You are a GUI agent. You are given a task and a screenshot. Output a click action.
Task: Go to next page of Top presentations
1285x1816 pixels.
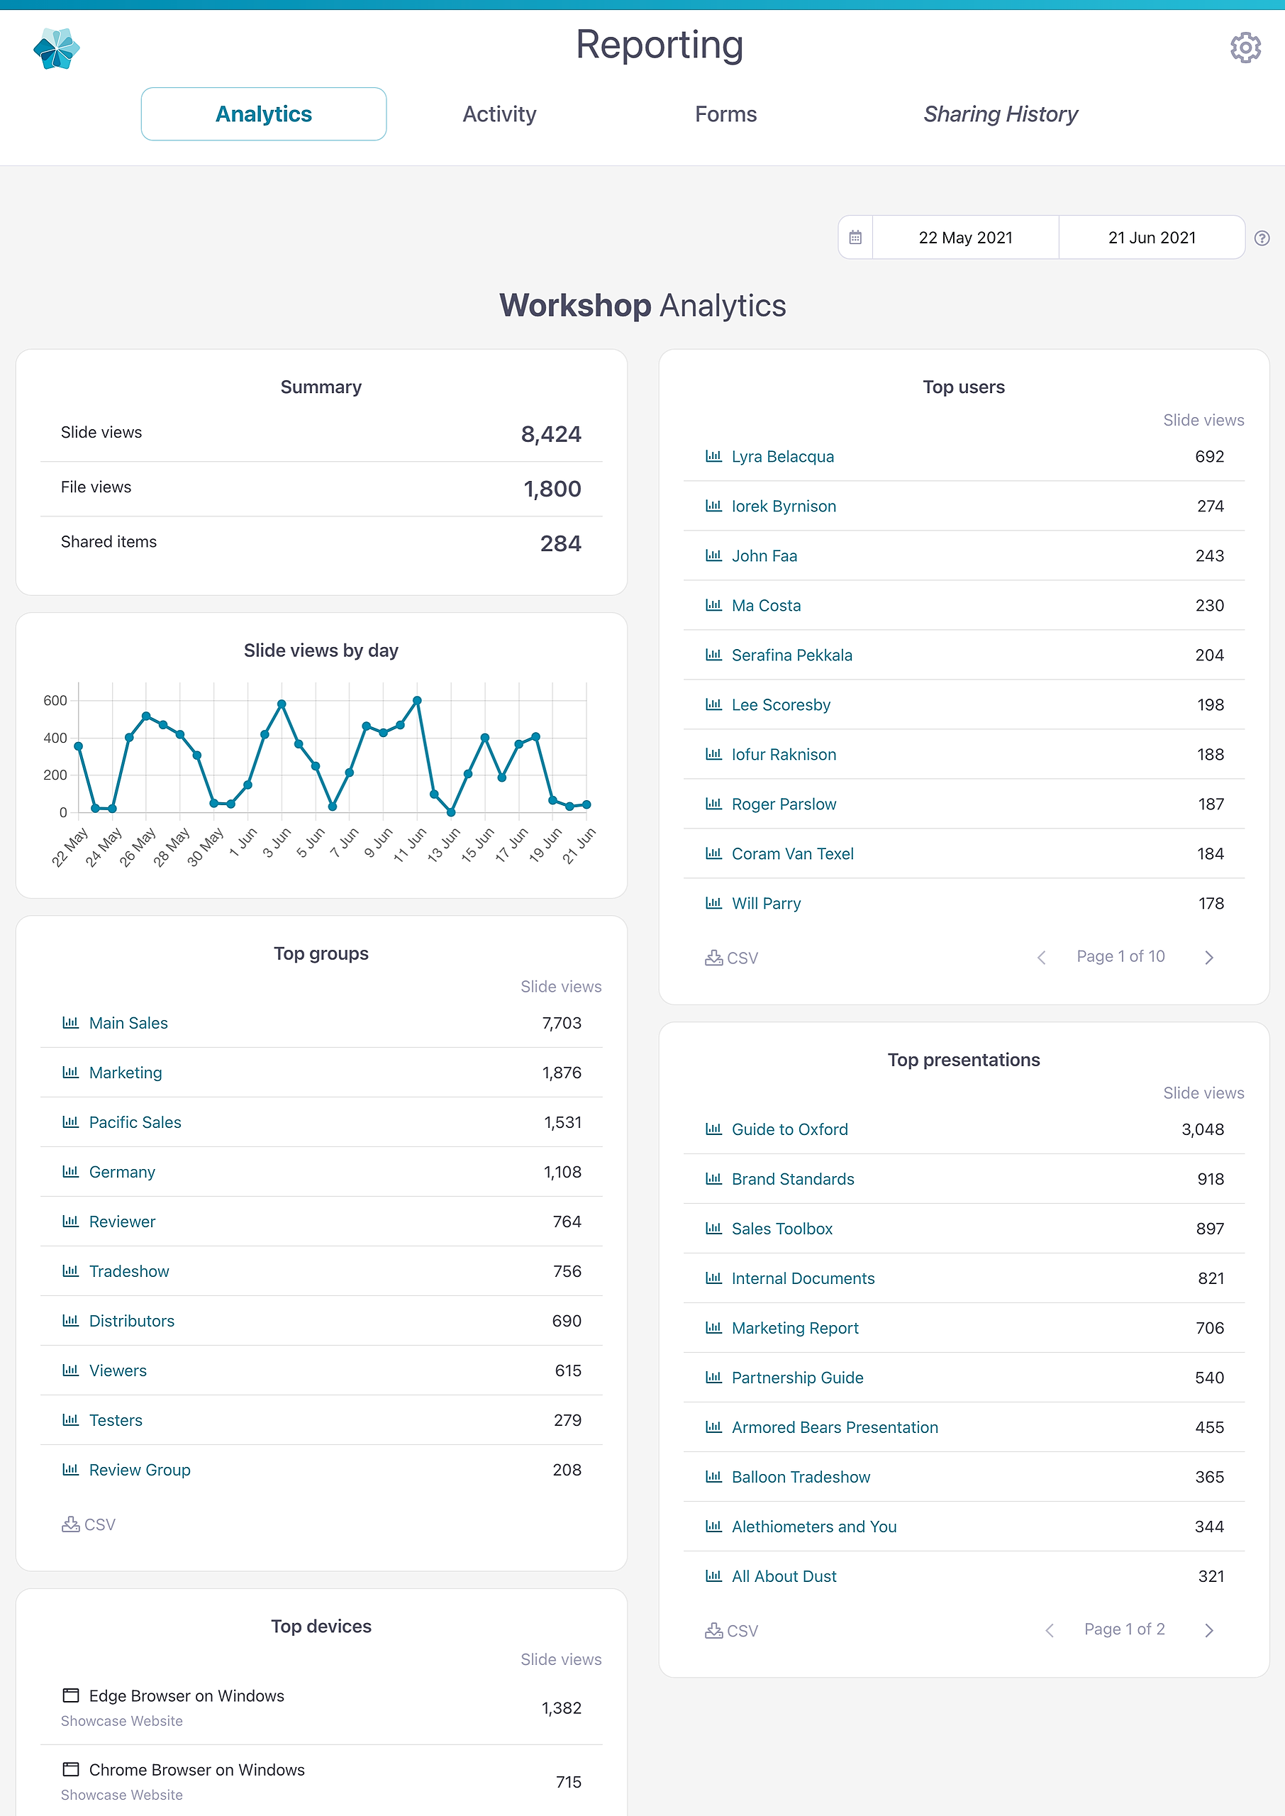coord(1208,1630)
